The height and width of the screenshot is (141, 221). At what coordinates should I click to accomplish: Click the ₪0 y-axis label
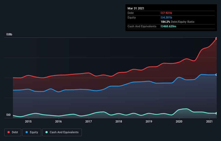click(x=8, y=115)
